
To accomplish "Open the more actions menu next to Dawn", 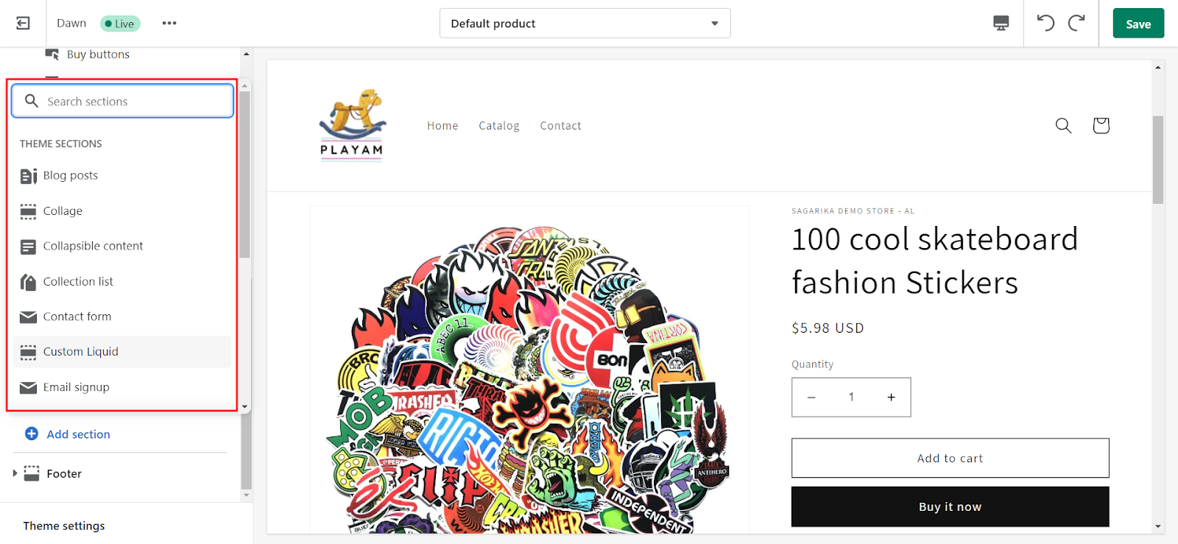I will pos(169,23).
